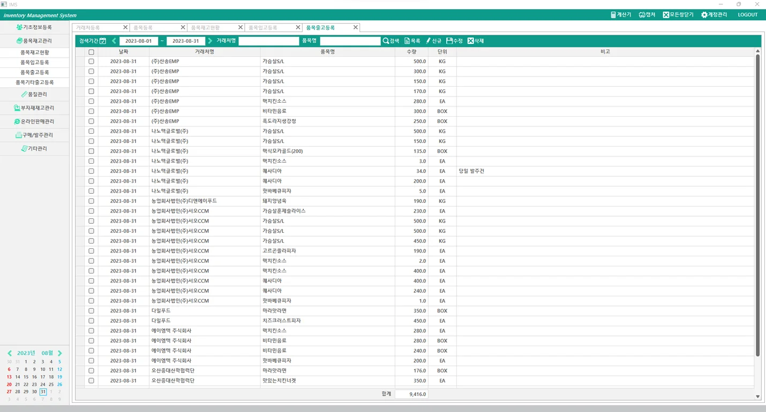Go to the next search period arrow
Viewport: 766px width, 412px height.
[x=210, y=41]
